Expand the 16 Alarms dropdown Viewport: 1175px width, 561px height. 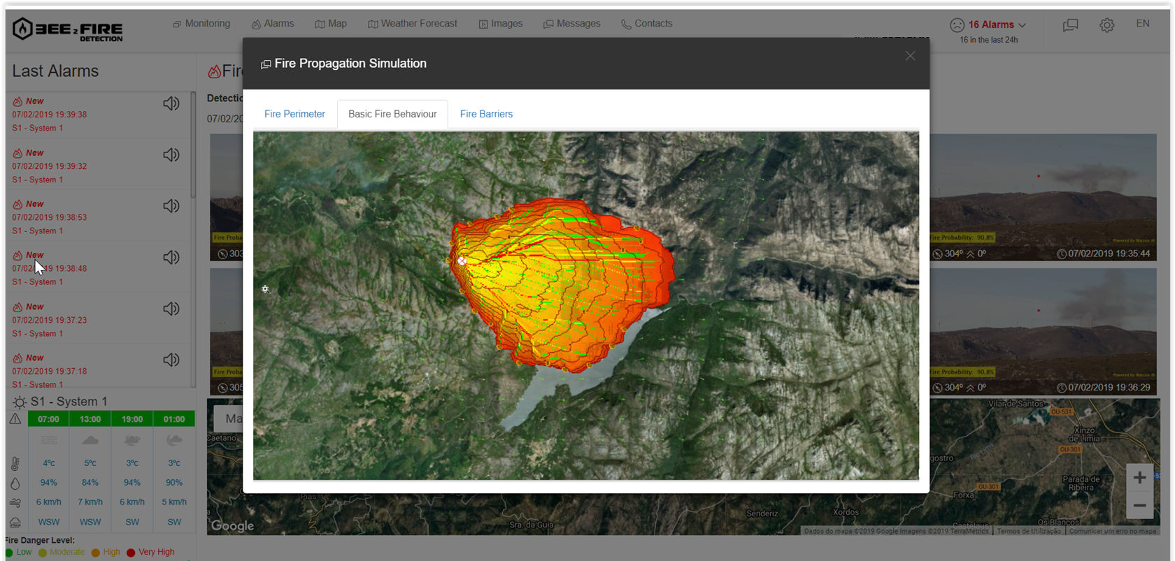[997, 24]
